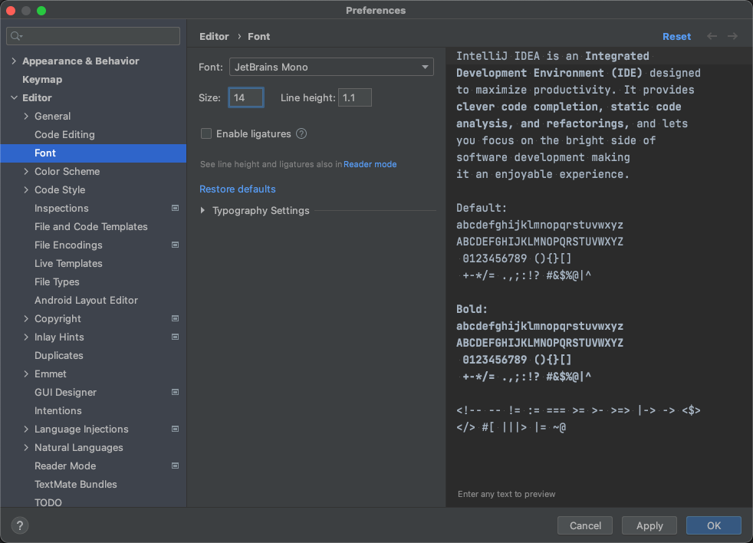Click the project-level icon next to Reader Mode
The width and height of the screenshot is (753, 543).
pyautogui.click(x=176, y=466)
